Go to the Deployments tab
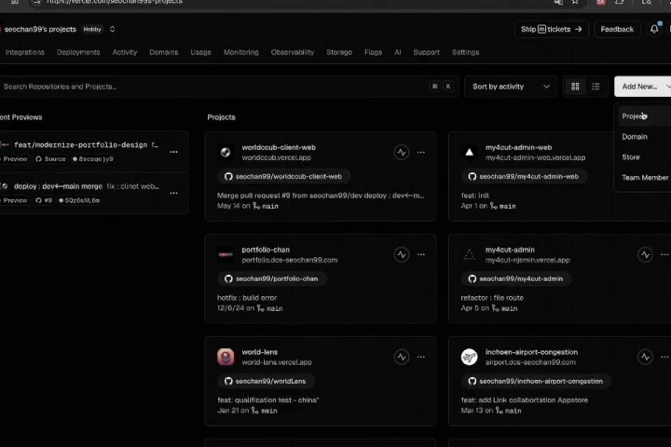671x447 pixels. [x=78, y=52]
